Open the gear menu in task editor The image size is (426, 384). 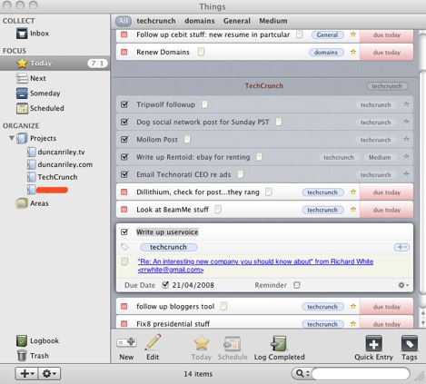pyautogui.click(x=403, y=285)
